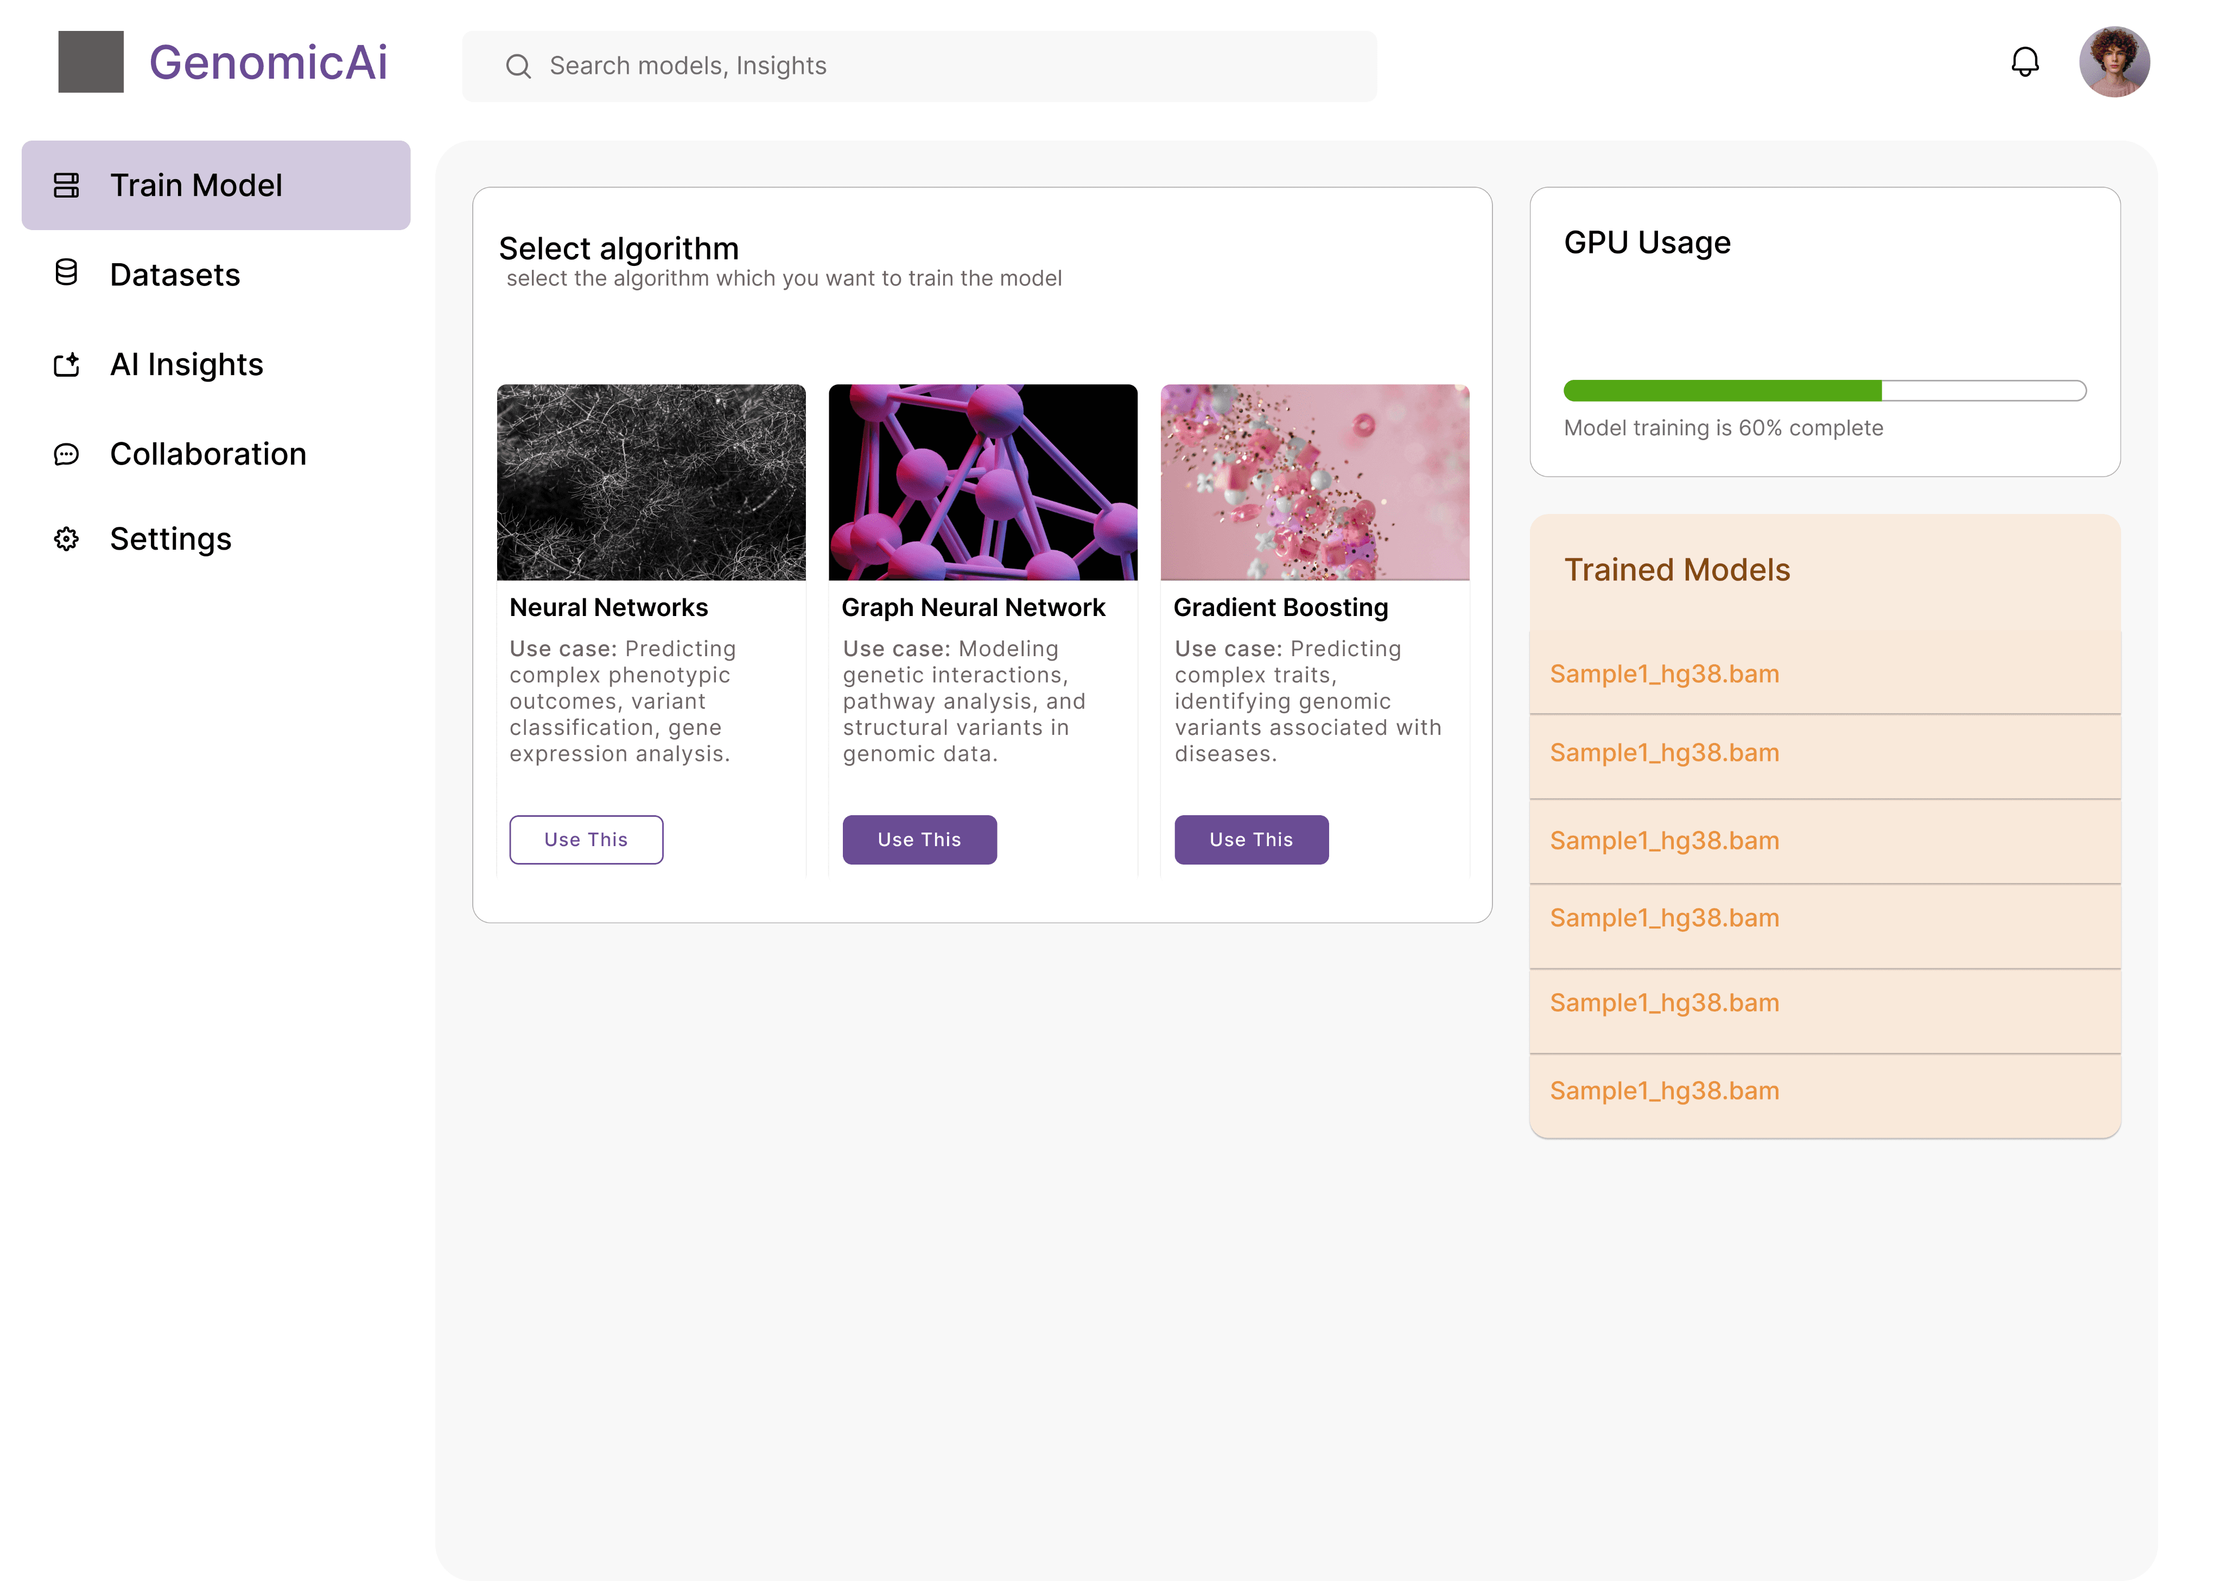Image resolution: width=2223 pixels, height=1581 pixels.
Task: Go to the AI Insights section
Action: 186,364
